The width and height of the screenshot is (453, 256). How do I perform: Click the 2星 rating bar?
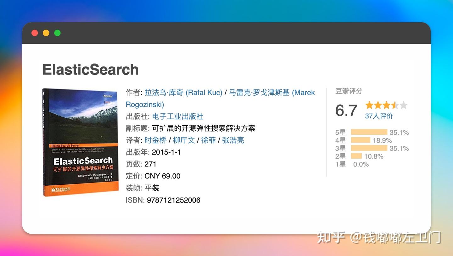pyautogui.click(x=356, y=156)
